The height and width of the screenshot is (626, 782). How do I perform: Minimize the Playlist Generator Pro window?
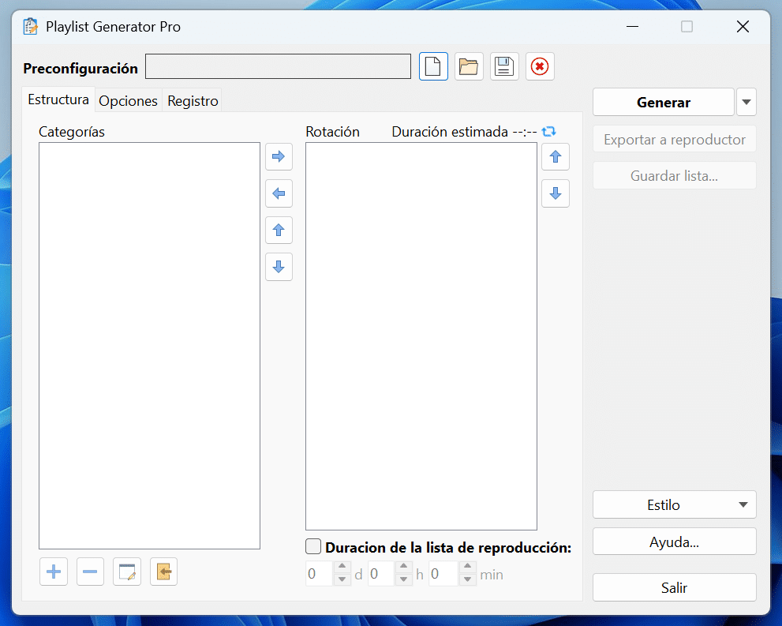click(632, 26)
